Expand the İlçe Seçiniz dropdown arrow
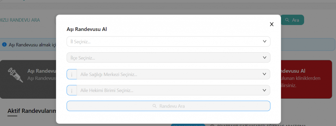 (x=264, y=58)
